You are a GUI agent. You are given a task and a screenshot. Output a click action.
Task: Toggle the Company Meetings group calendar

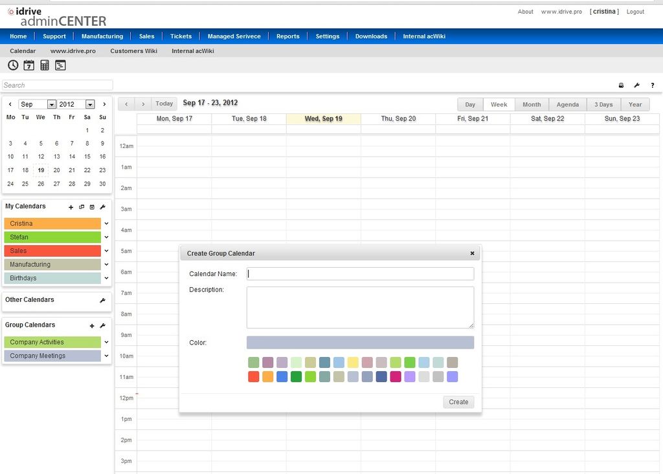point(52,356)
